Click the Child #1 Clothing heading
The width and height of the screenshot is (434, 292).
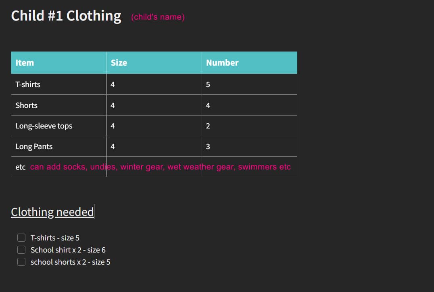66,16
